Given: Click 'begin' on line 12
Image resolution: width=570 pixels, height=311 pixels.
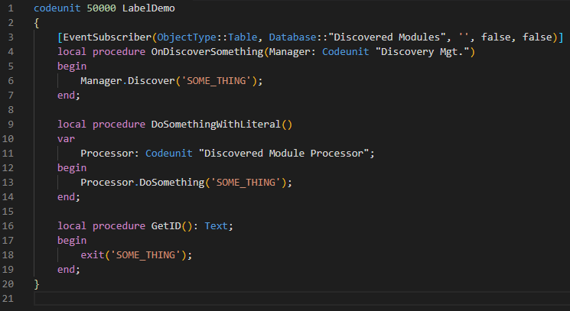Looking at the screenshot, I should point(72,167).
